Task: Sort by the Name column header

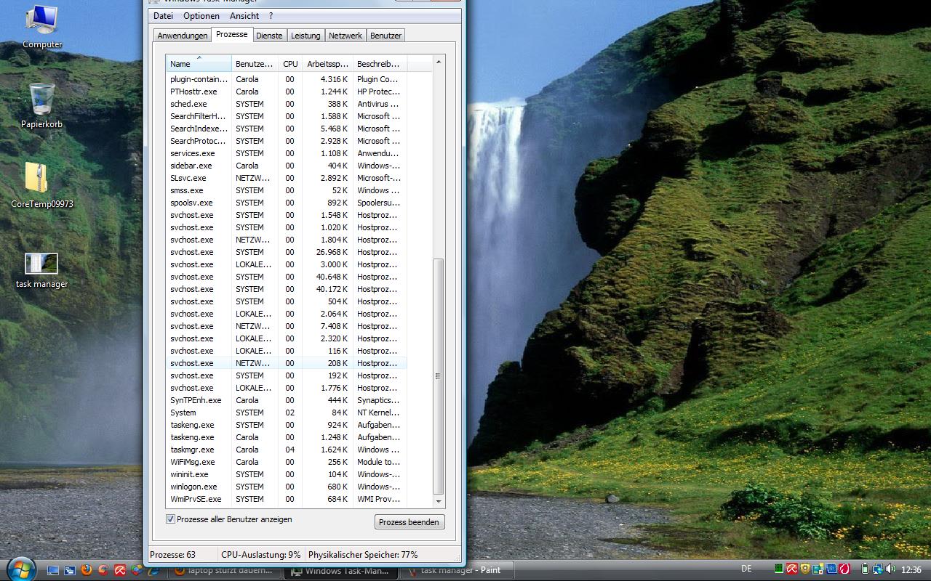Action: (x=199, y=64)
